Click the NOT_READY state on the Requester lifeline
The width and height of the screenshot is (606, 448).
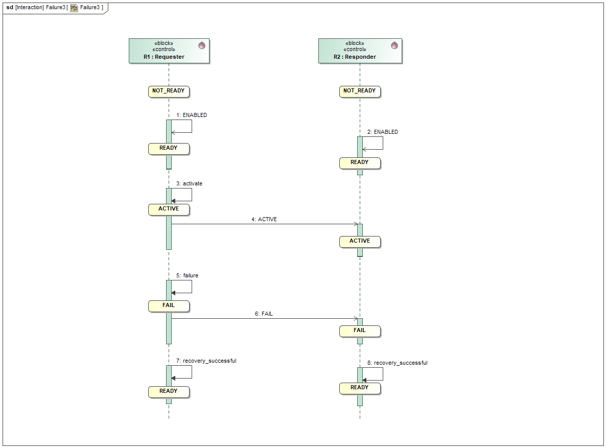pyautogui.click(x=169, y=91)
